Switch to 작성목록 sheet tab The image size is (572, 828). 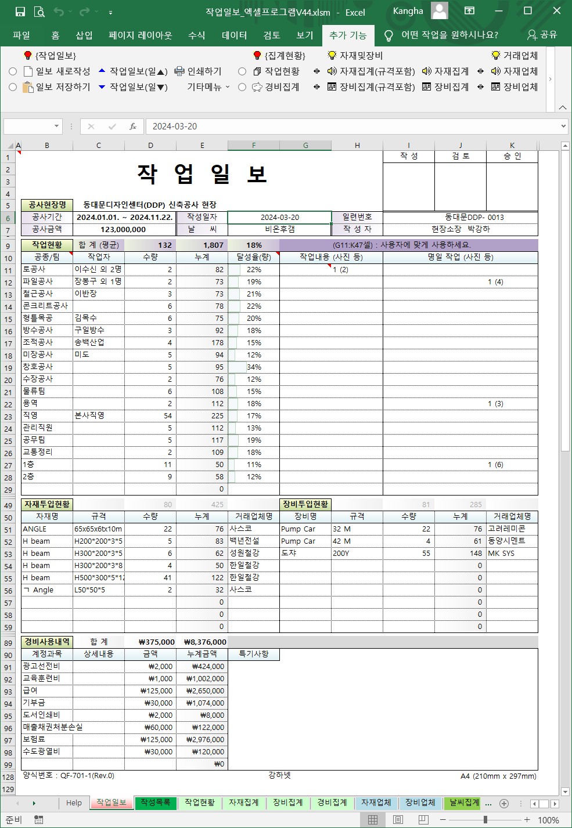click(x=156, y=803)
